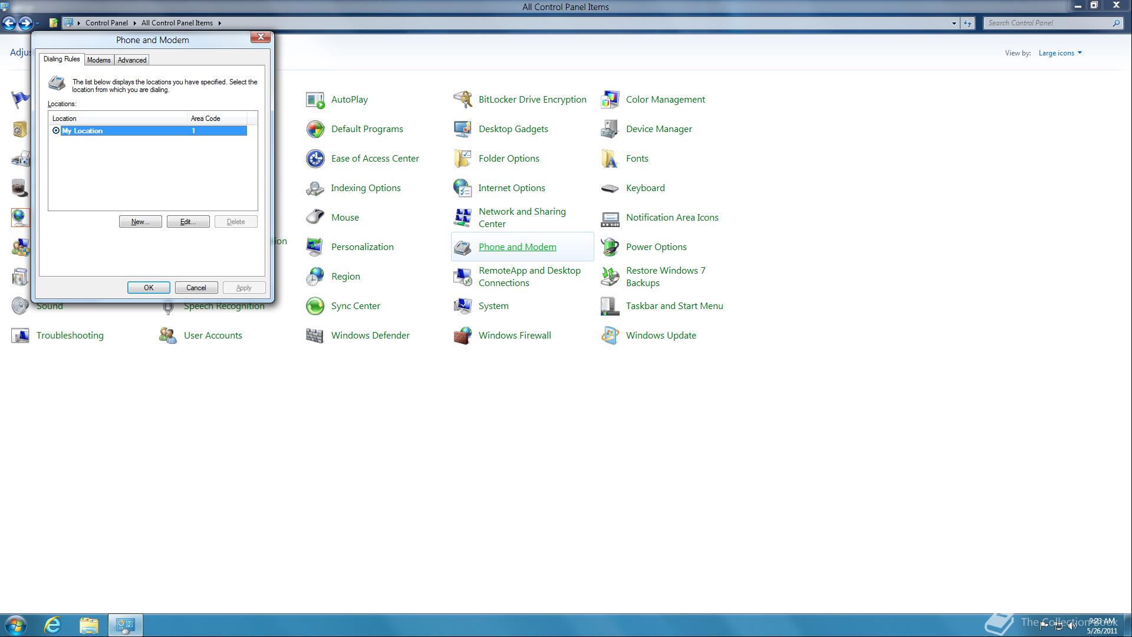Click the Windows Defender icon
Viewport: 1132px width, 637px height.
coord(315,336)
